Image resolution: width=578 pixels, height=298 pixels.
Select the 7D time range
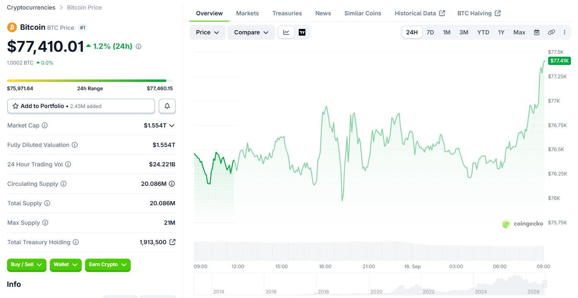pos(430,32)
